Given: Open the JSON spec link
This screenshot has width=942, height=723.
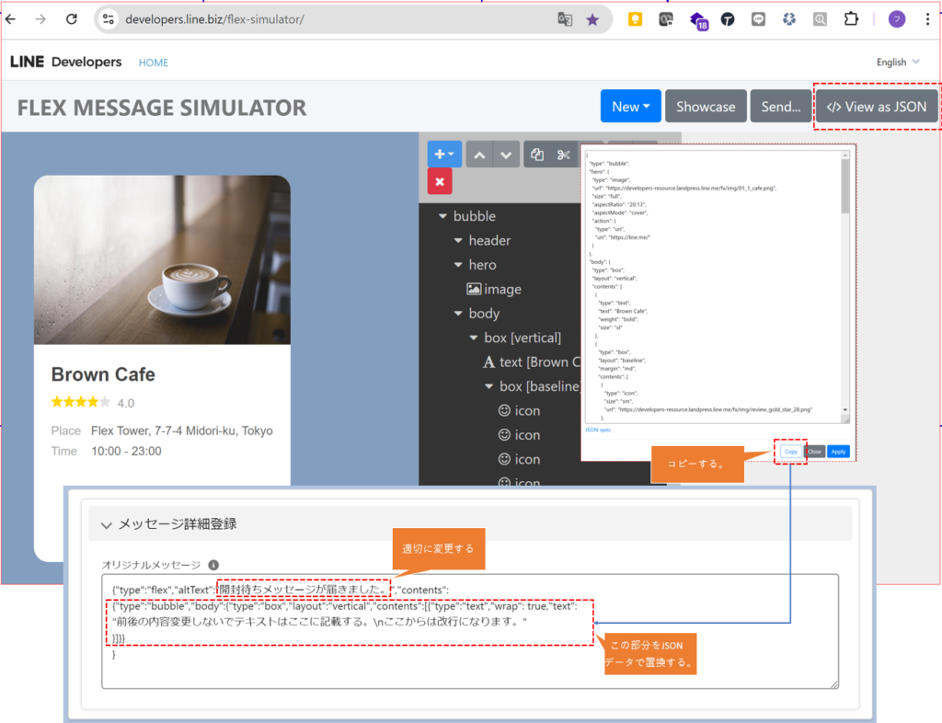Looking at the screenshot, I should [x=598, y=430].
